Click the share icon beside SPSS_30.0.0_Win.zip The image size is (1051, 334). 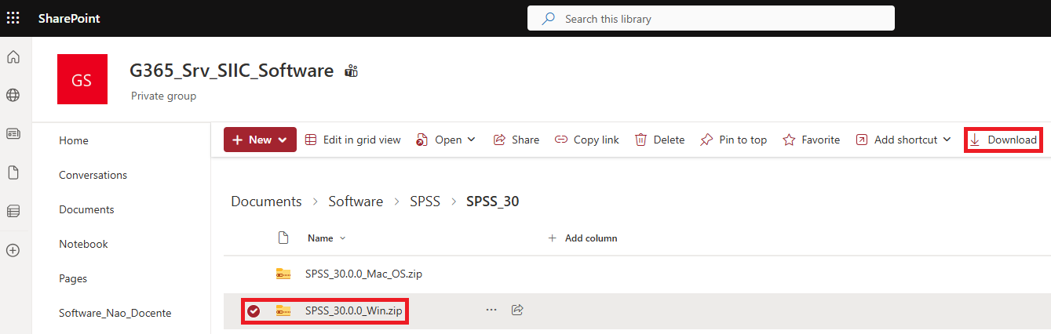pyautogui.click(x=517, y=310)
